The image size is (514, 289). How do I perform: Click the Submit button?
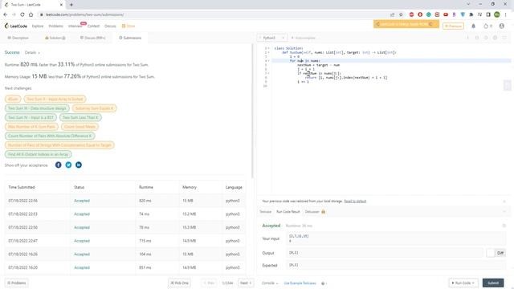coord(493,283)
